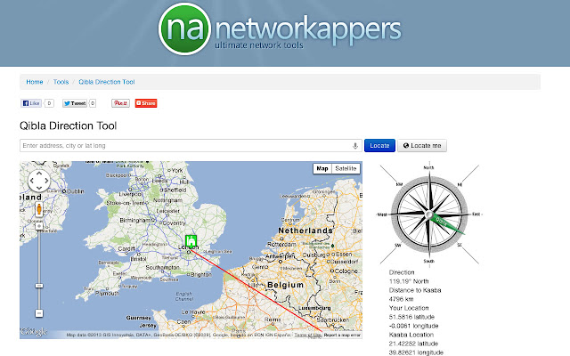
Task: Click the Street View pegman icon
Action: [39, 209]
